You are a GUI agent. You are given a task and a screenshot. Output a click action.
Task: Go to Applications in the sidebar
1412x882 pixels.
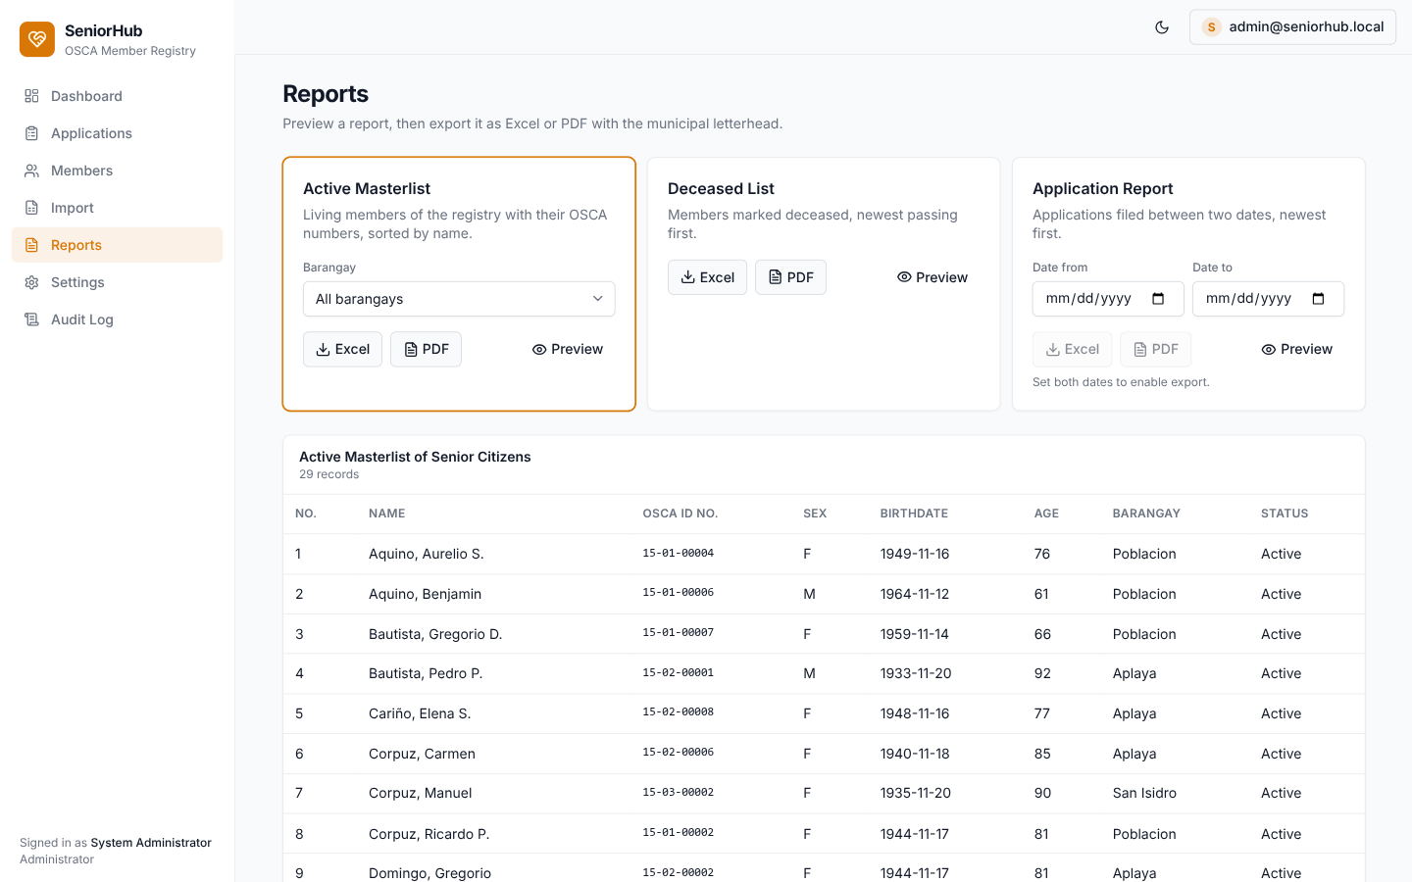pyautogui.click(x=118, y=133)
